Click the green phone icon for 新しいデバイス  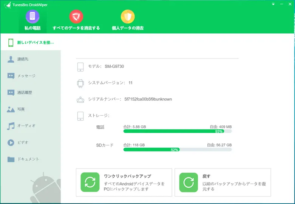[11, 43]
